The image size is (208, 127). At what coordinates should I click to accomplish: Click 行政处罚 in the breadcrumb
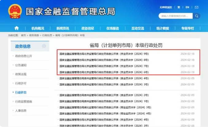(47, 35)
